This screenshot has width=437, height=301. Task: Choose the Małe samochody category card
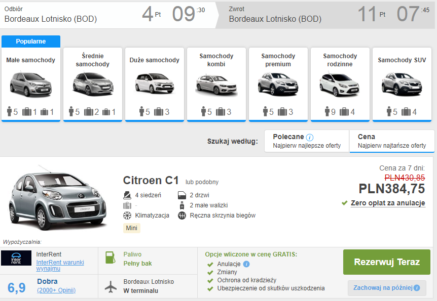click(30, 84)
